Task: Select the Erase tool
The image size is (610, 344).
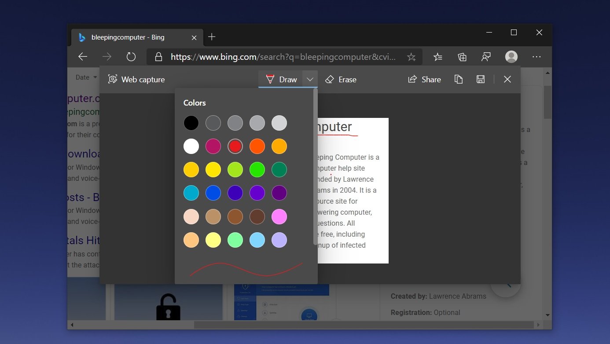Action: [x=341, y=80]
